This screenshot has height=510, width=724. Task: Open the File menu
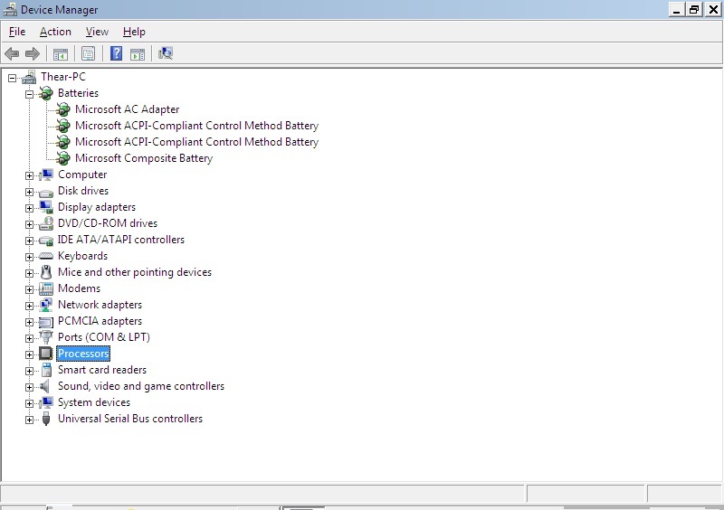coord(17,32)
